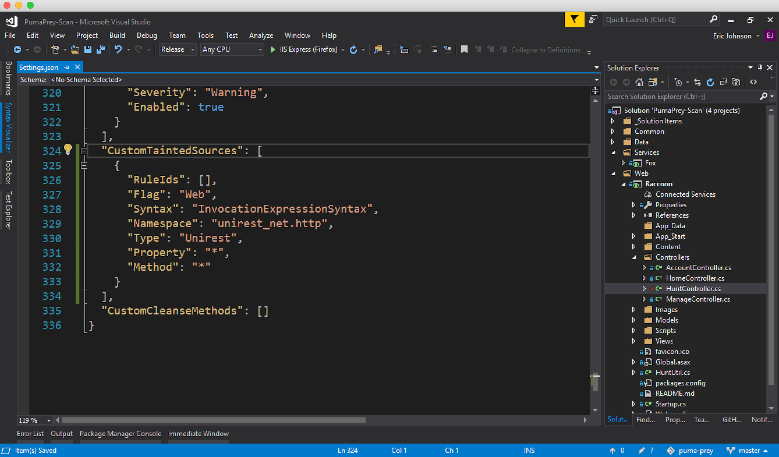Open the 119 % zoom level dropdown
This screenshot has width=779, height=457.
[x=49, y=420]
